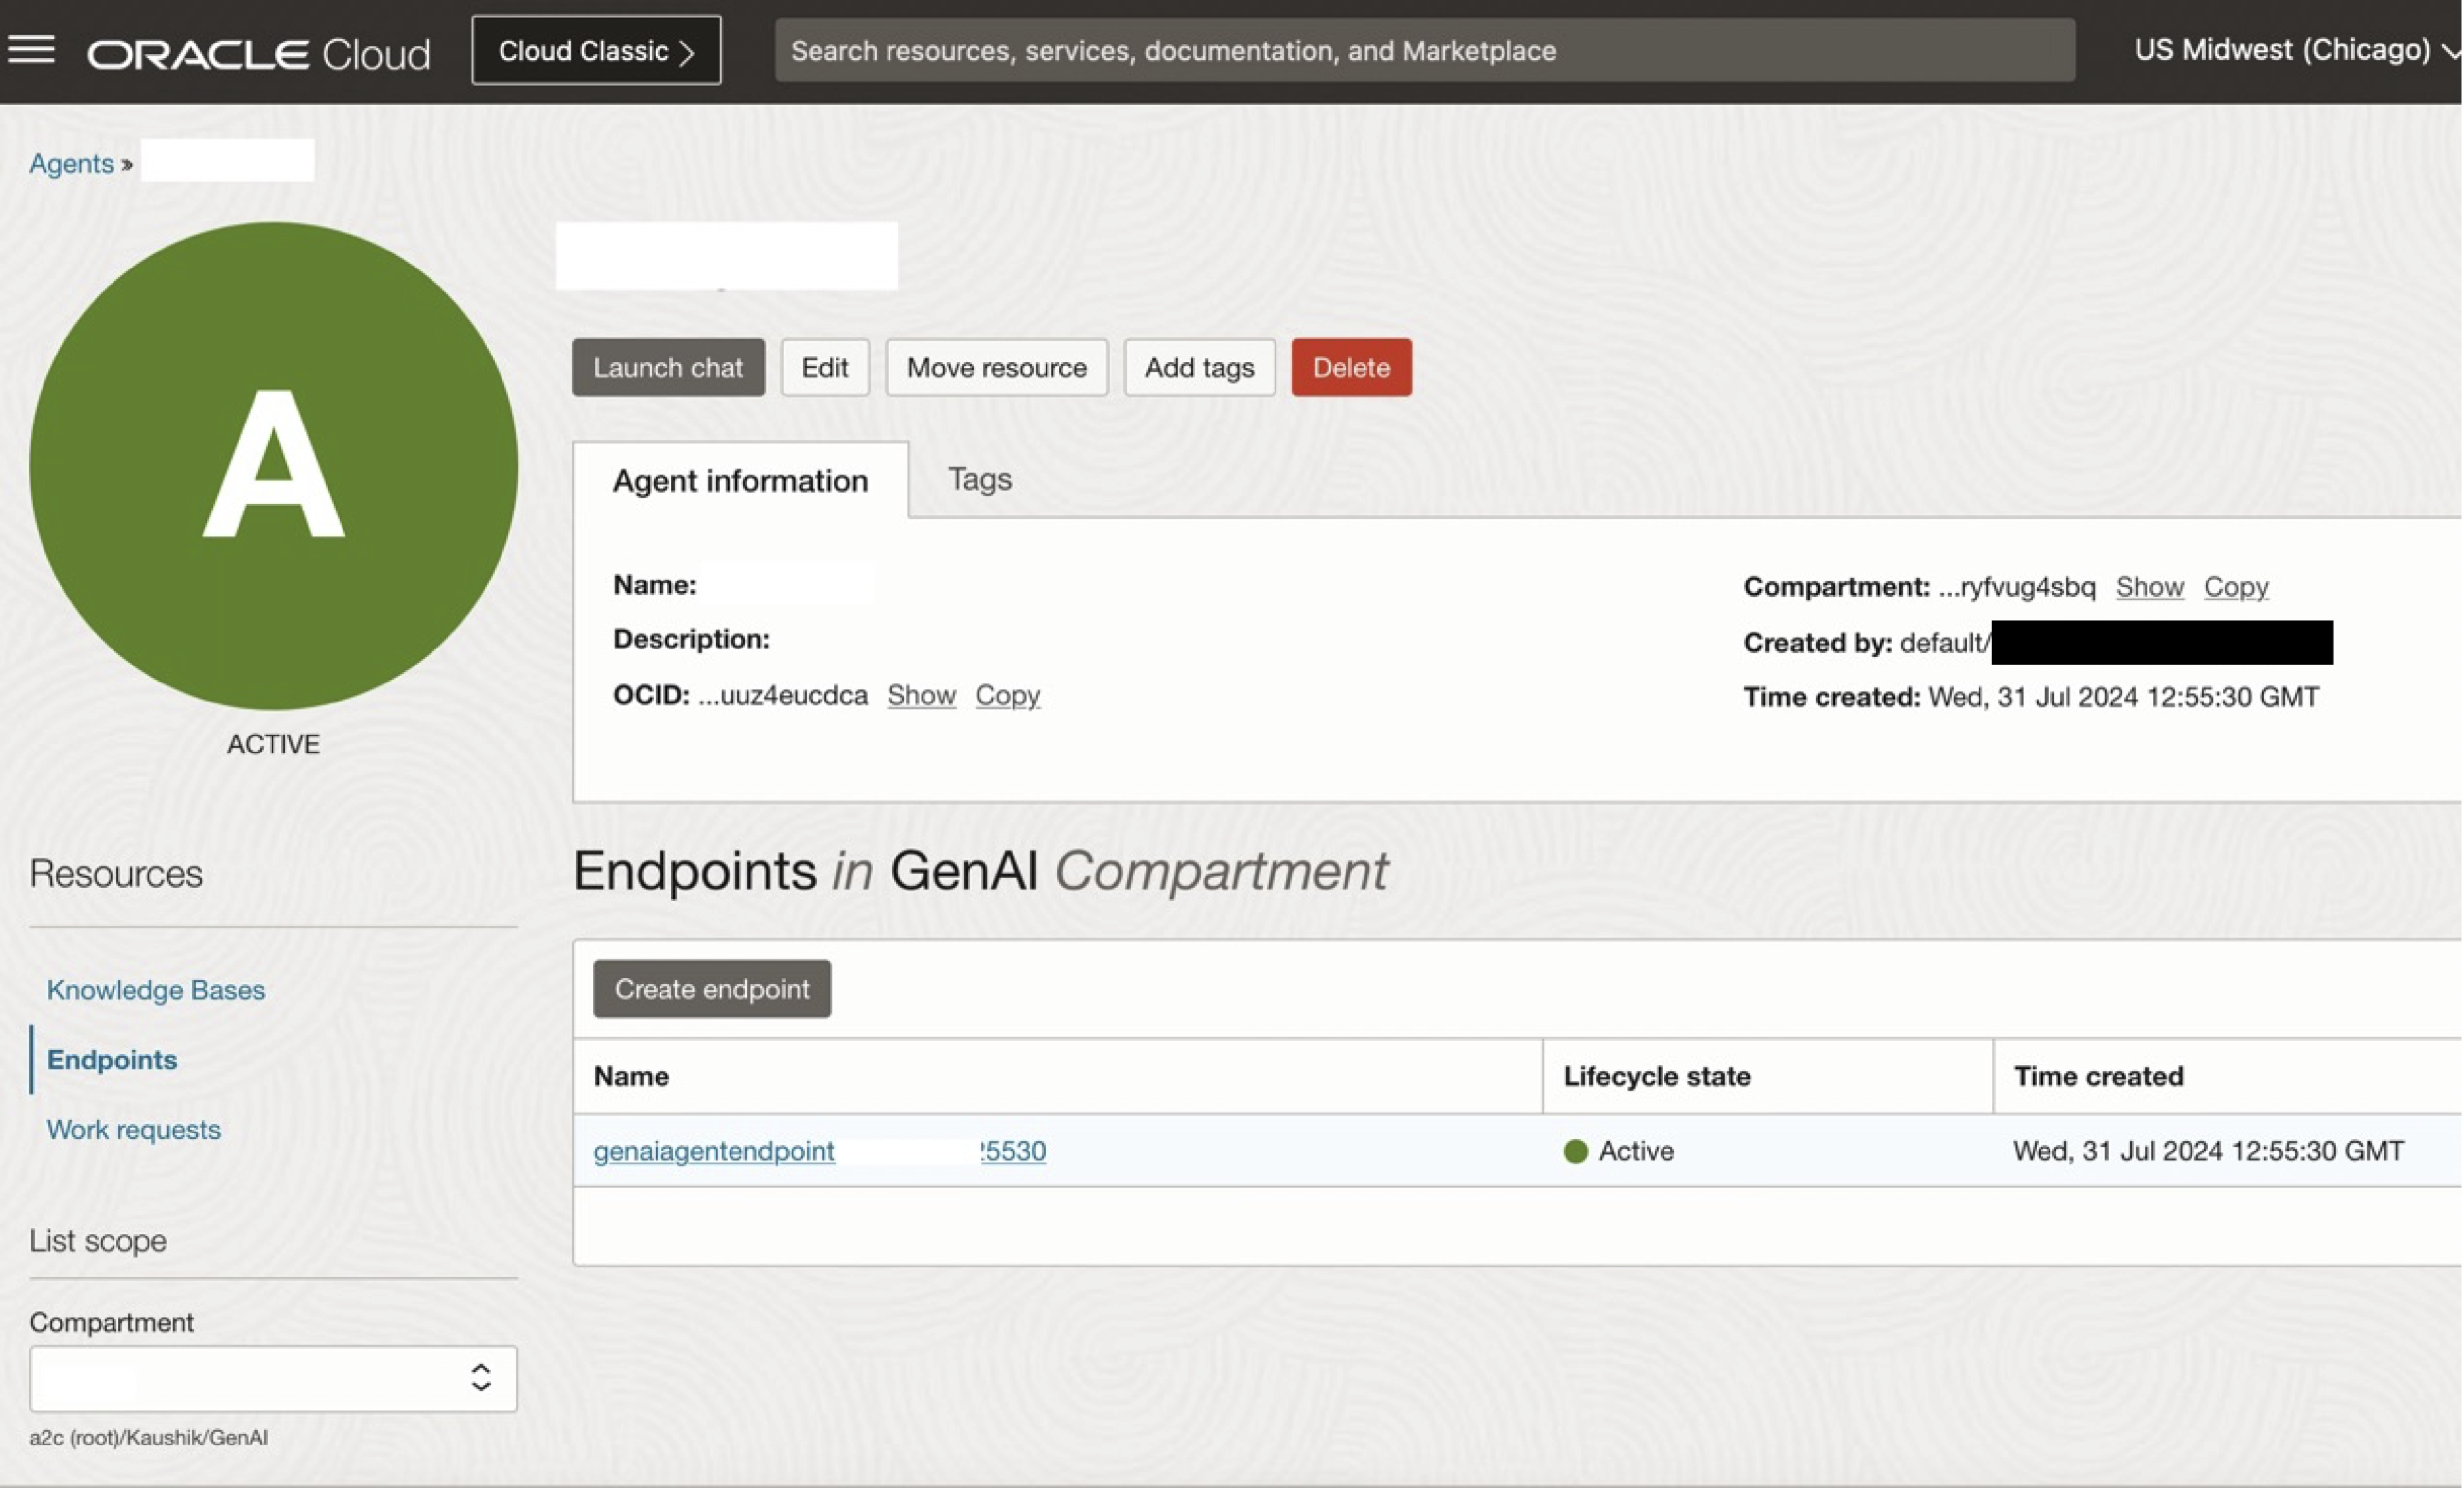
Task: Show the Compartment identifier
Action: click(x=2149, y=587)
